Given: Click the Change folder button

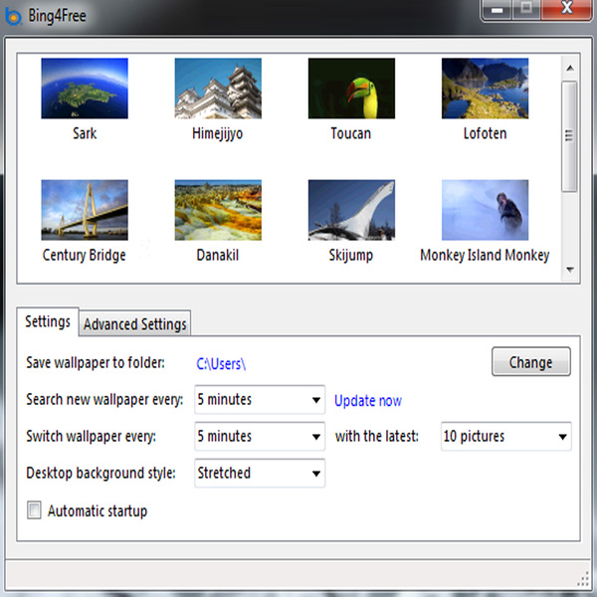Looking at the screenshot, I should pos(531,362).
